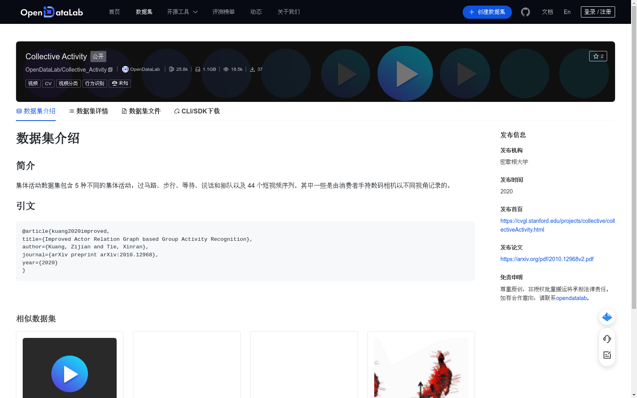Play the first similar dataset video

click(x=70, y=374)
